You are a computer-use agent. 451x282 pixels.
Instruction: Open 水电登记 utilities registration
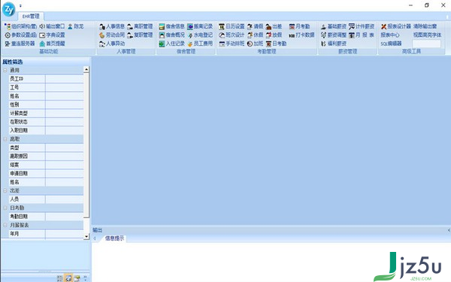(200, 35)
